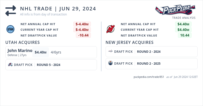The height and width of the screenshot is (106, 203).
Task: Click the NHL Trade Jun 29, 2024 heading
Action: pos(58,9)
